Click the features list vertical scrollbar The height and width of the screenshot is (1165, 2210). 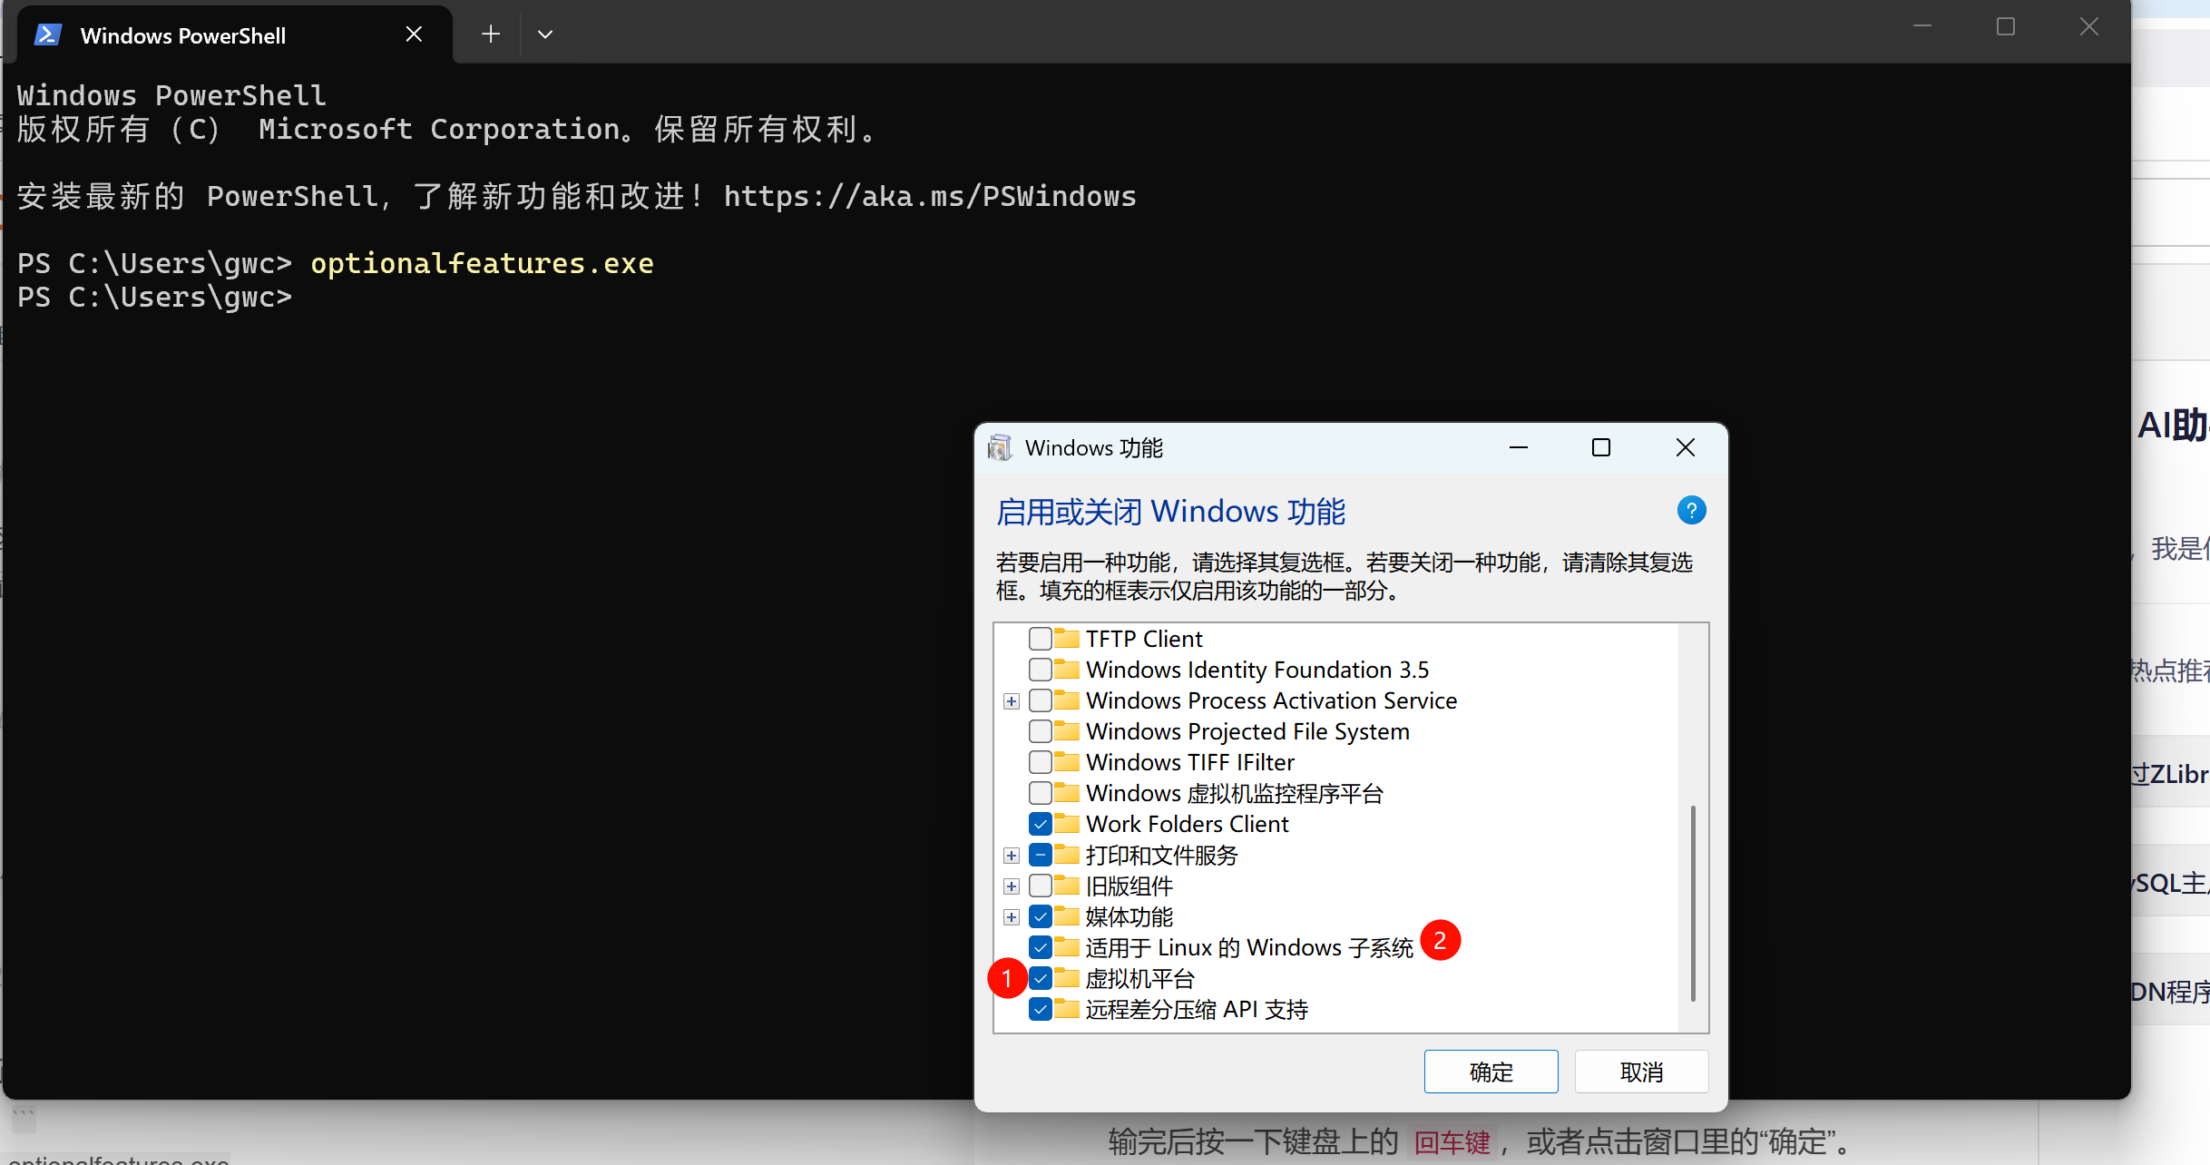tap(1693, 903)
